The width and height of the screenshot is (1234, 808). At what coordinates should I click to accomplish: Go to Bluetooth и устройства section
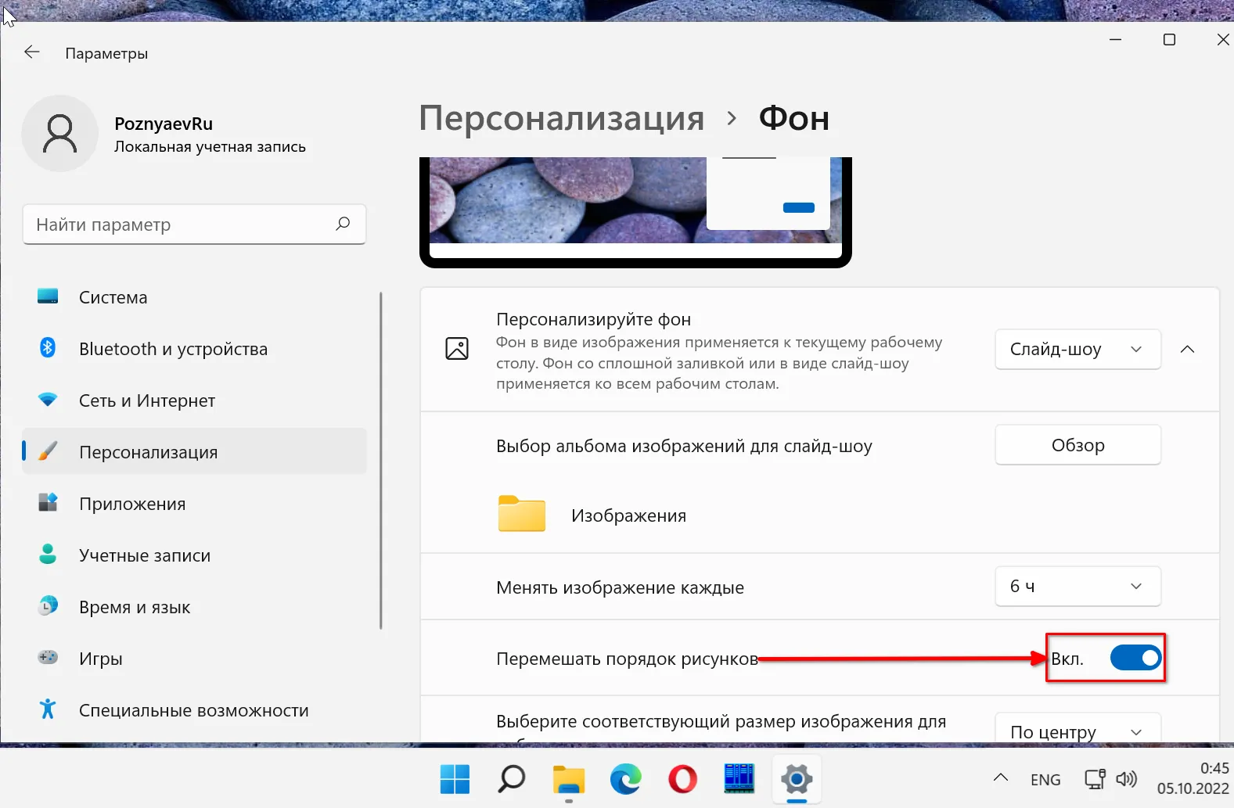tap(173, 349)
